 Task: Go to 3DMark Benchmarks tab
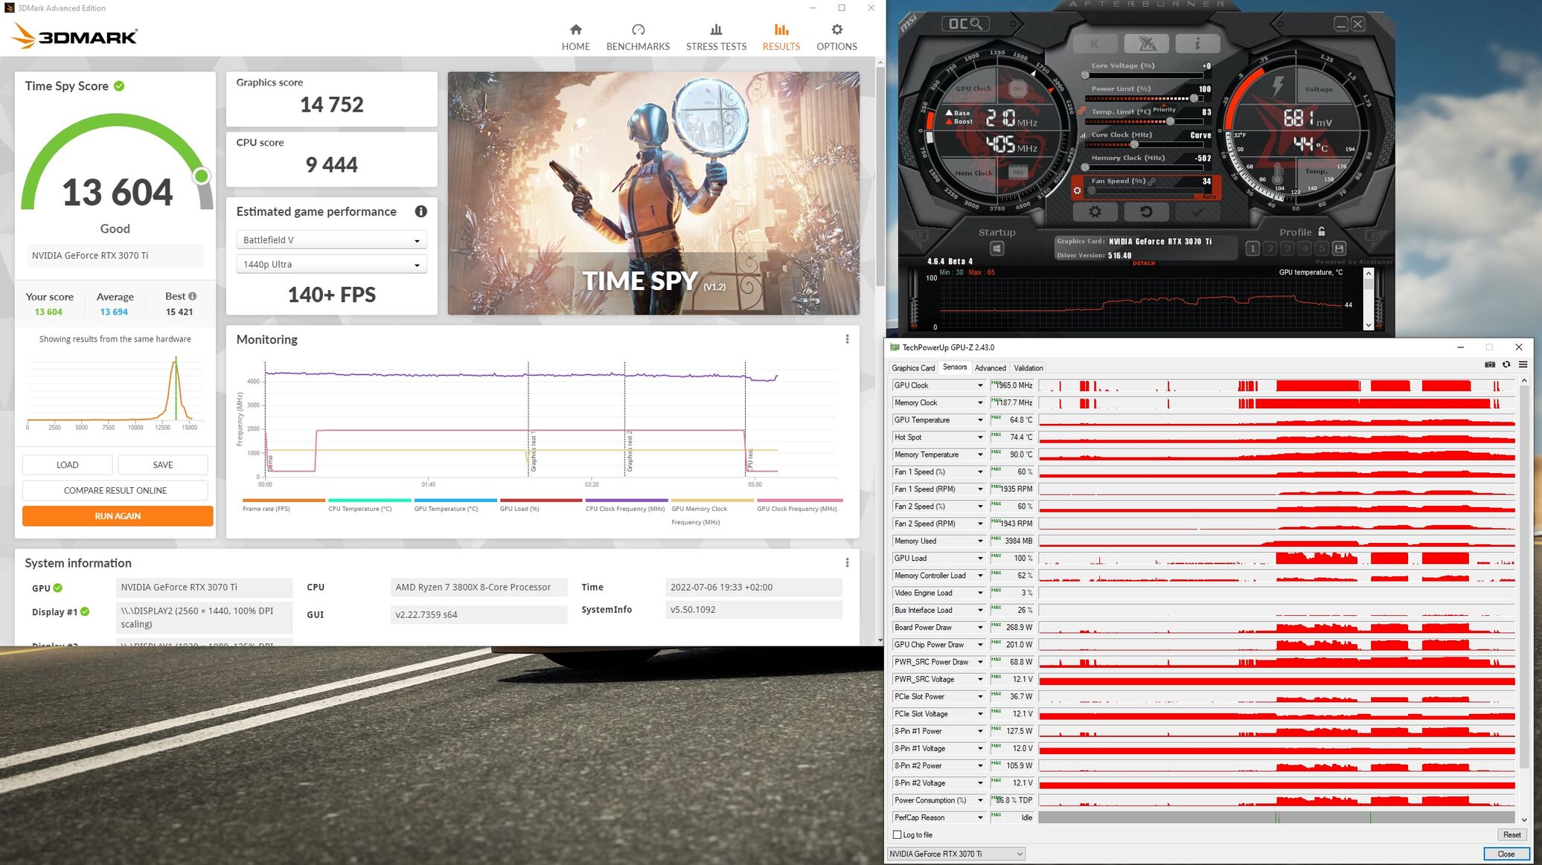click(x=638, y=37)
